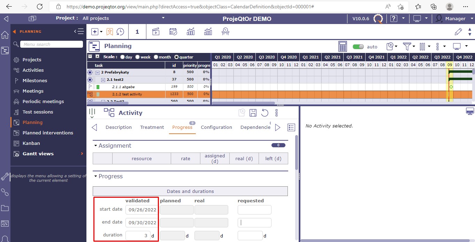
Task: Collapse the Assignment section
Action: (x=95, y=146)
